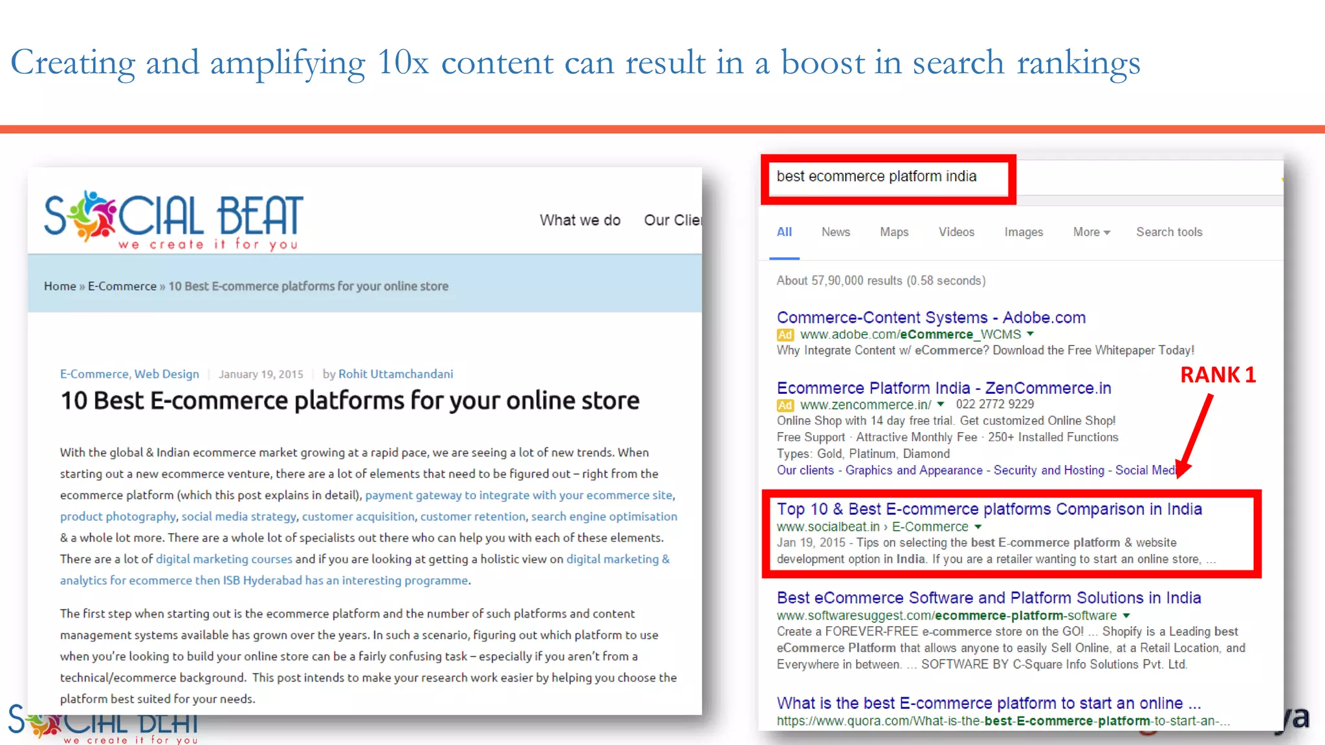Open the digital marketing courses link
1325x745 pixels.
[224, 559]
